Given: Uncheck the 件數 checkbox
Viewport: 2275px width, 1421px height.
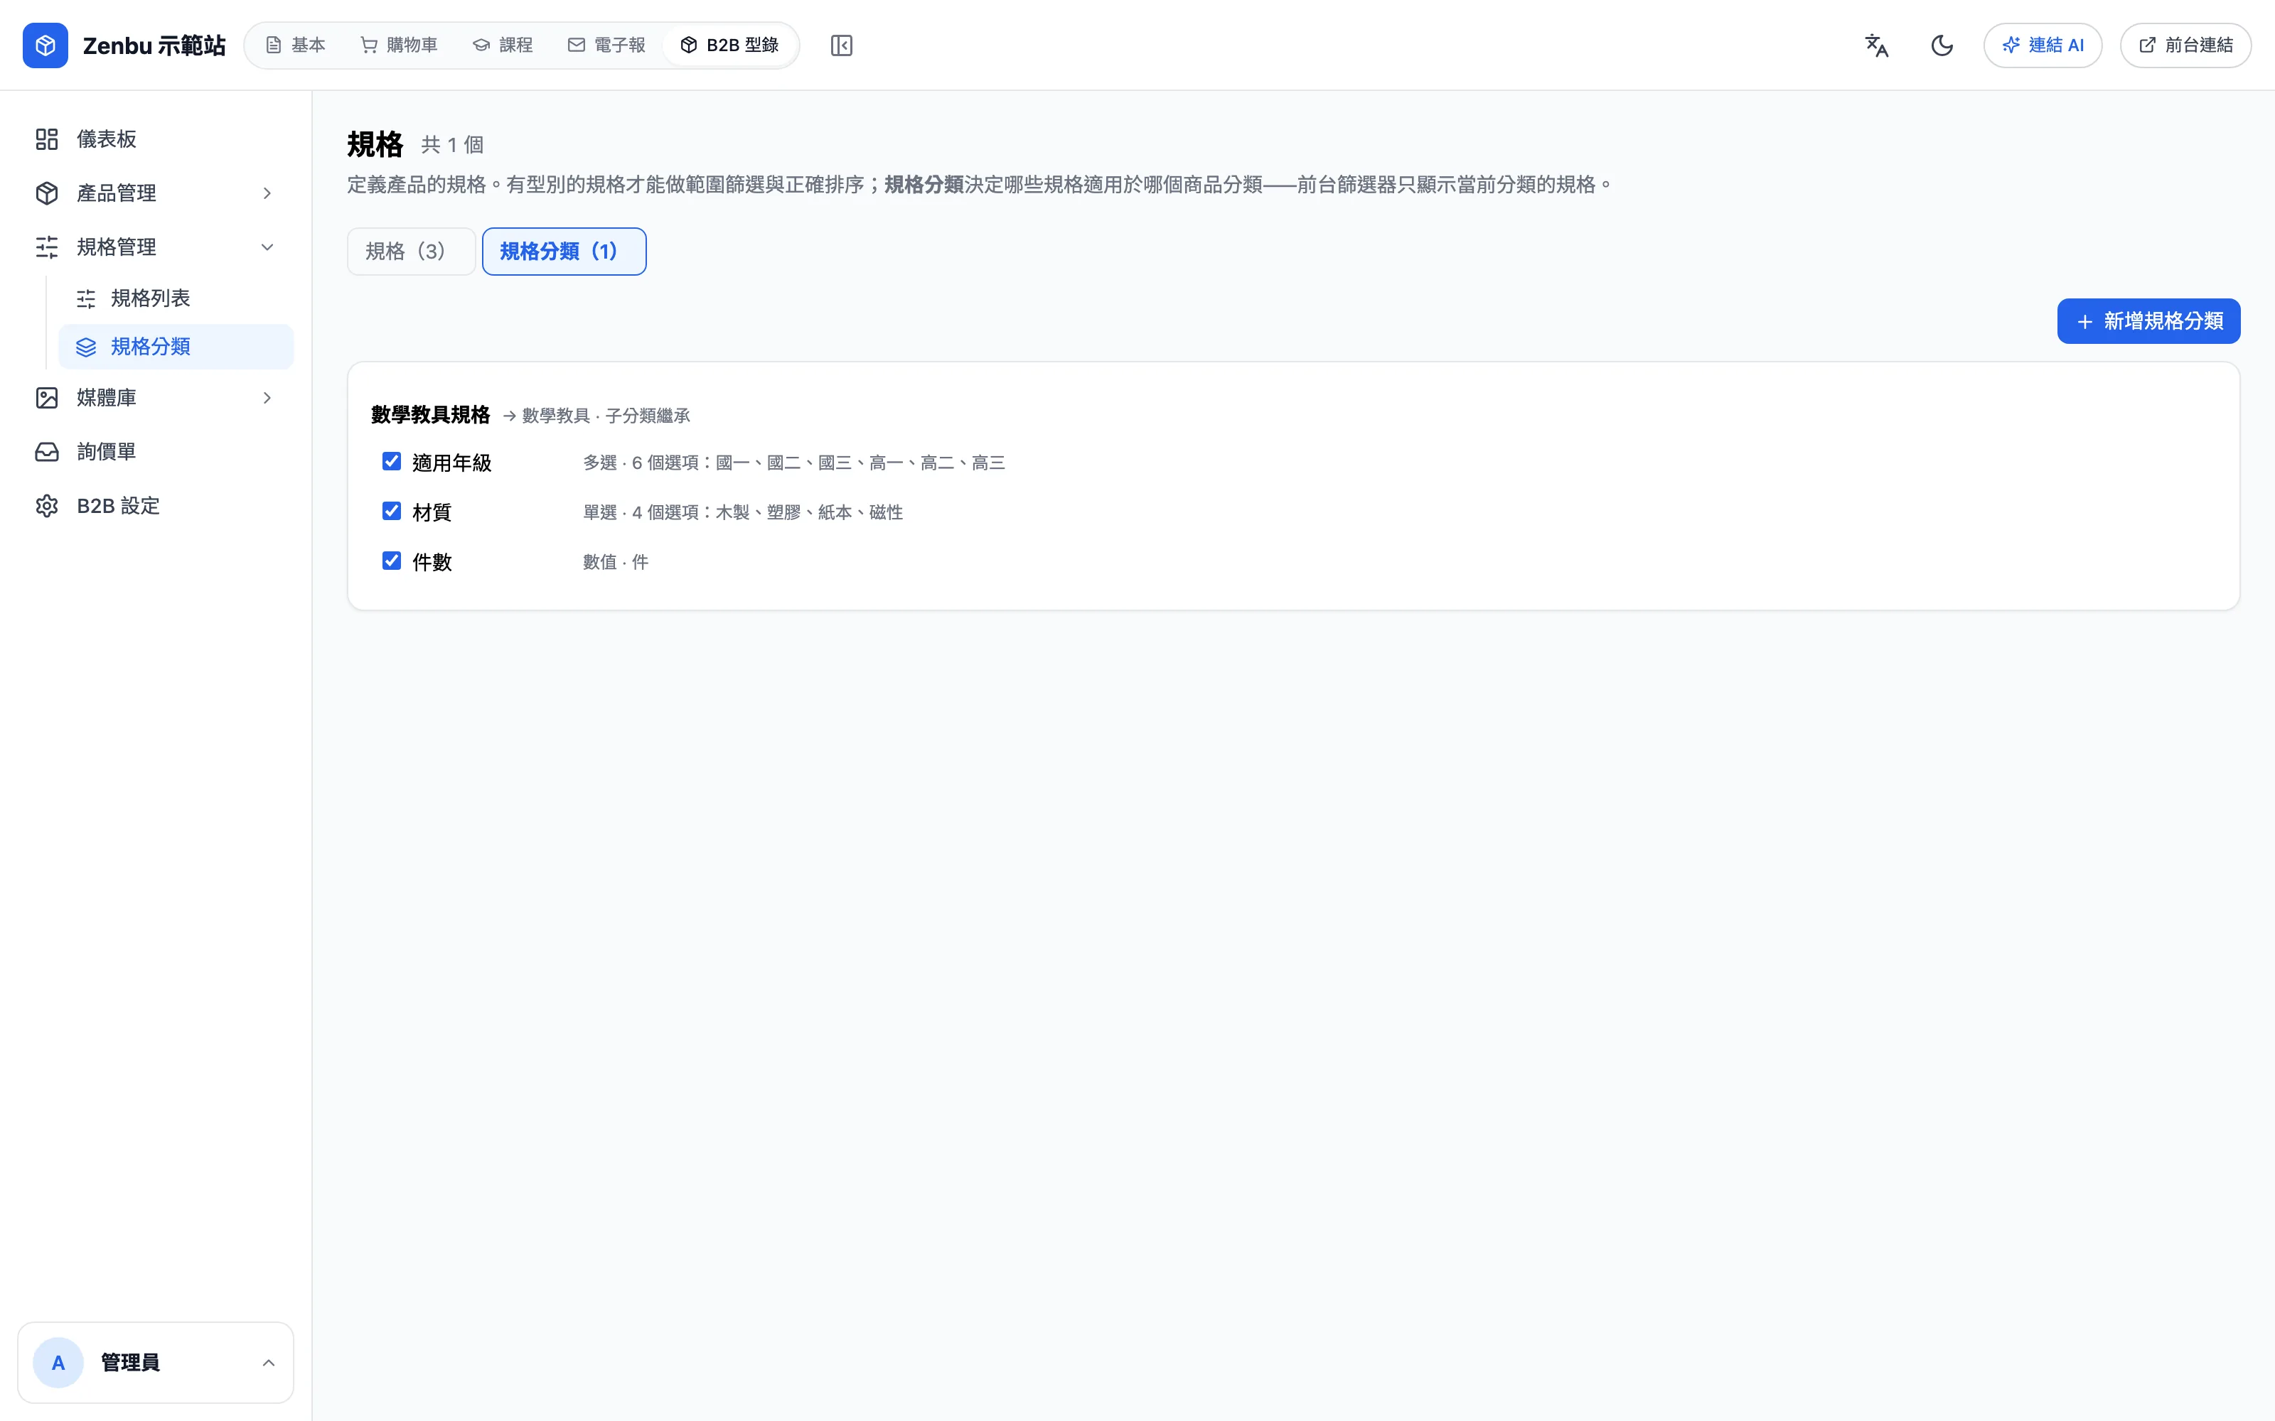Looking at the screenshot, I should pyautogui.click(x=392, y=561).
